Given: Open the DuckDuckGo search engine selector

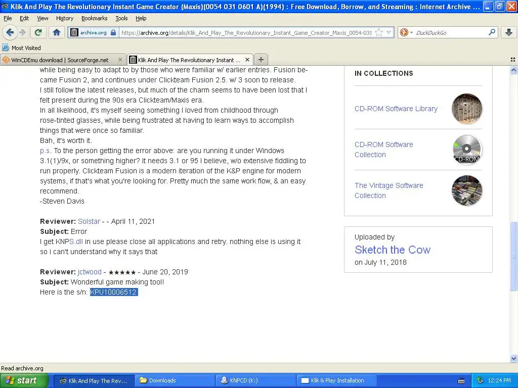Looking at the screenshot, I should click(406, 32).
